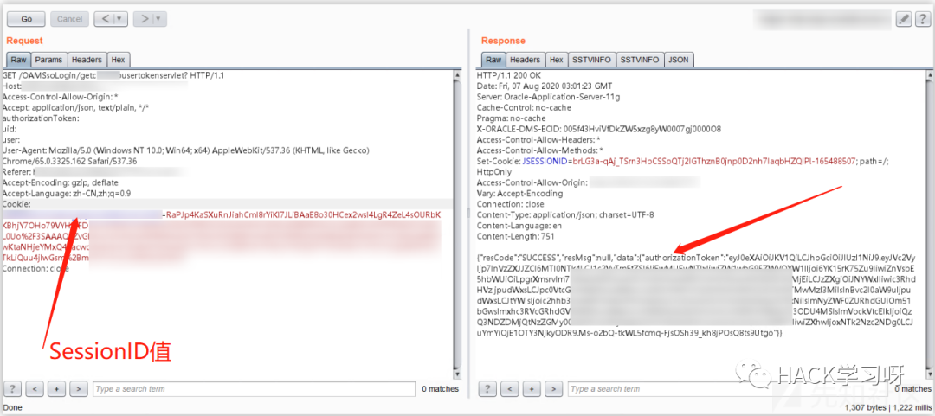935x416 pixels.
Task: Focus the Request search term field
Action: [251, 389]
